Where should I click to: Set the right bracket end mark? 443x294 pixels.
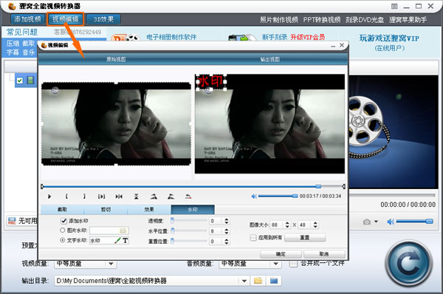tap(84, 196)
